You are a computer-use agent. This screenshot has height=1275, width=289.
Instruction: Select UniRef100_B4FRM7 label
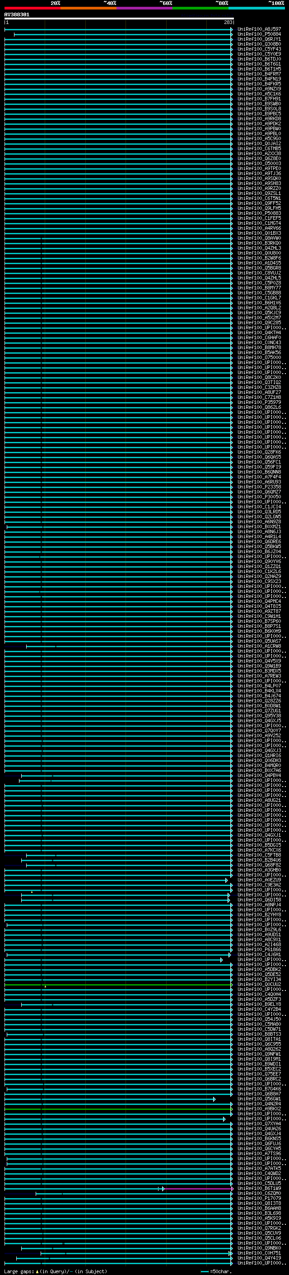pyautogui.click(x=259, y=74)
